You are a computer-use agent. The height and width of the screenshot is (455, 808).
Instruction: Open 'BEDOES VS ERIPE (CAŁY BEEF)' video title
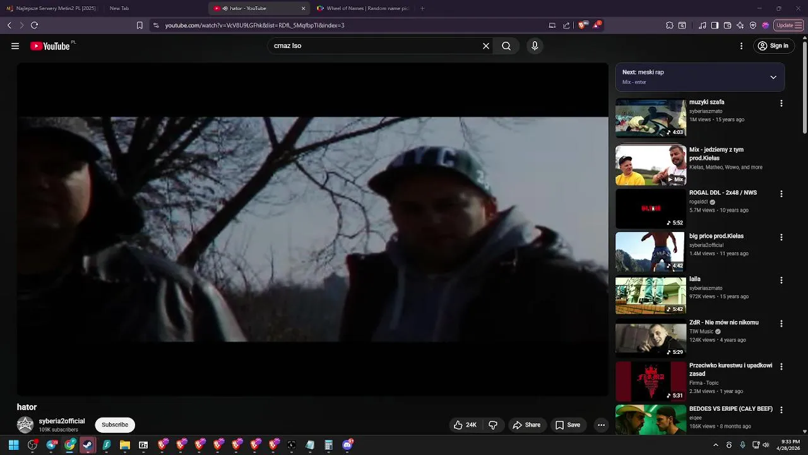click(x=731, y=409)
